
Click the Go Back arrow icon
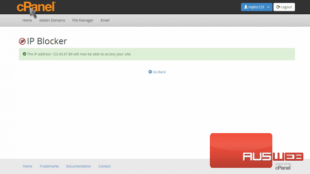[x=150, y=72]
